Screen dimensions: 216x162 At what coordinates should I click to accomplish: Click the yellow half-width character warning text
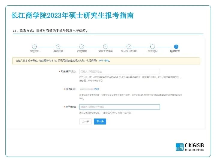63,61
